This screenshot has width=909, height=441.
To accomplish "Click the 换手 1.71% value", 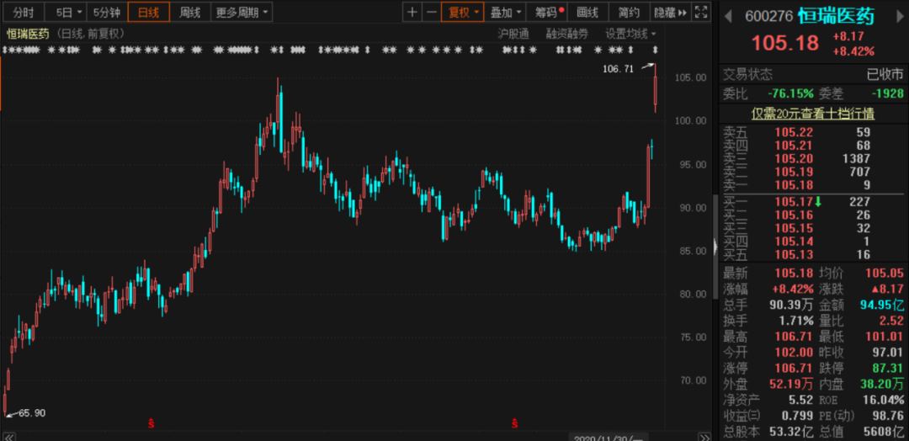I will click(796, 321).
